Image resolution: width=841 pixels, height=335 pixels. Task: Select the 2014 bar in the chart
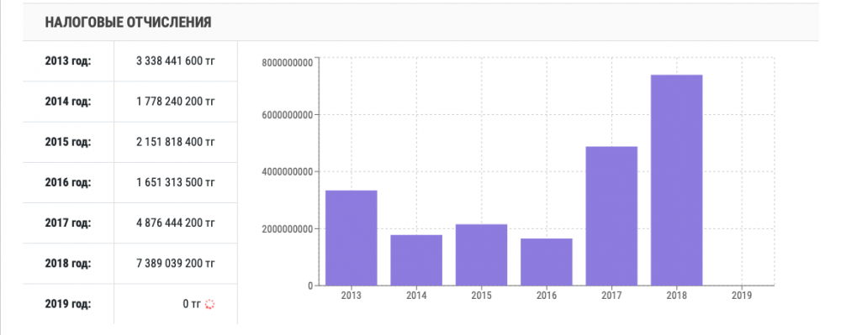coord(416,260)
